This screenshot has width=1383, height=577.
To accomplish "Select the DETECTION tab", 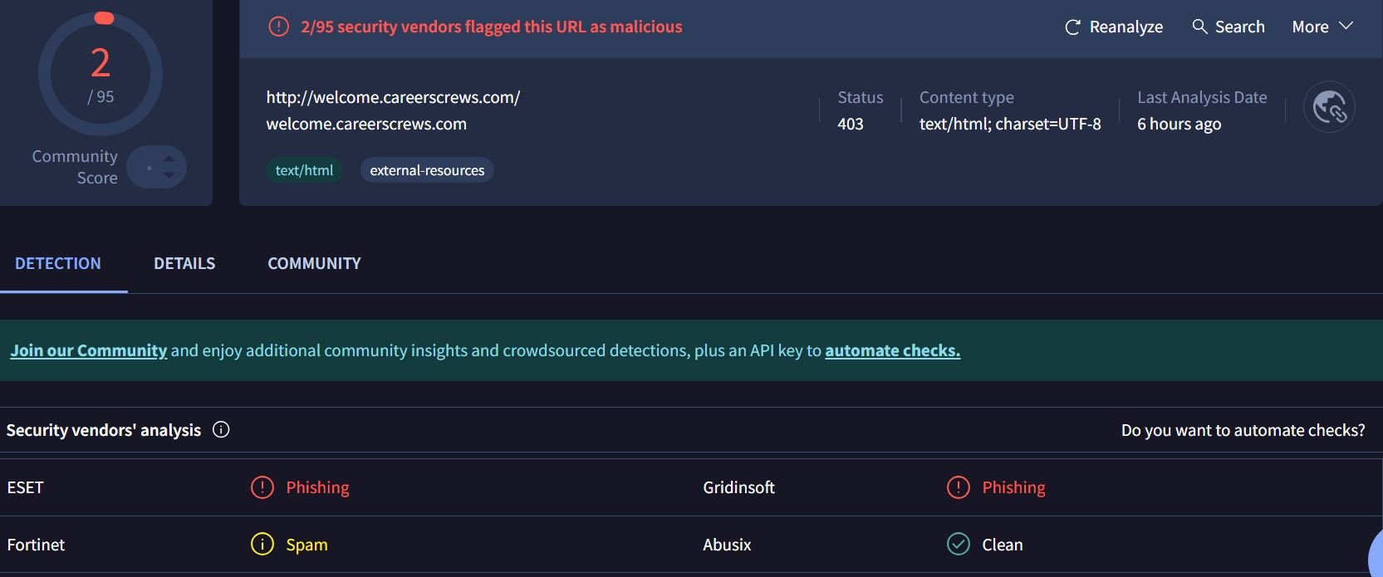I will pyautogui.click(x=58, y=263).
